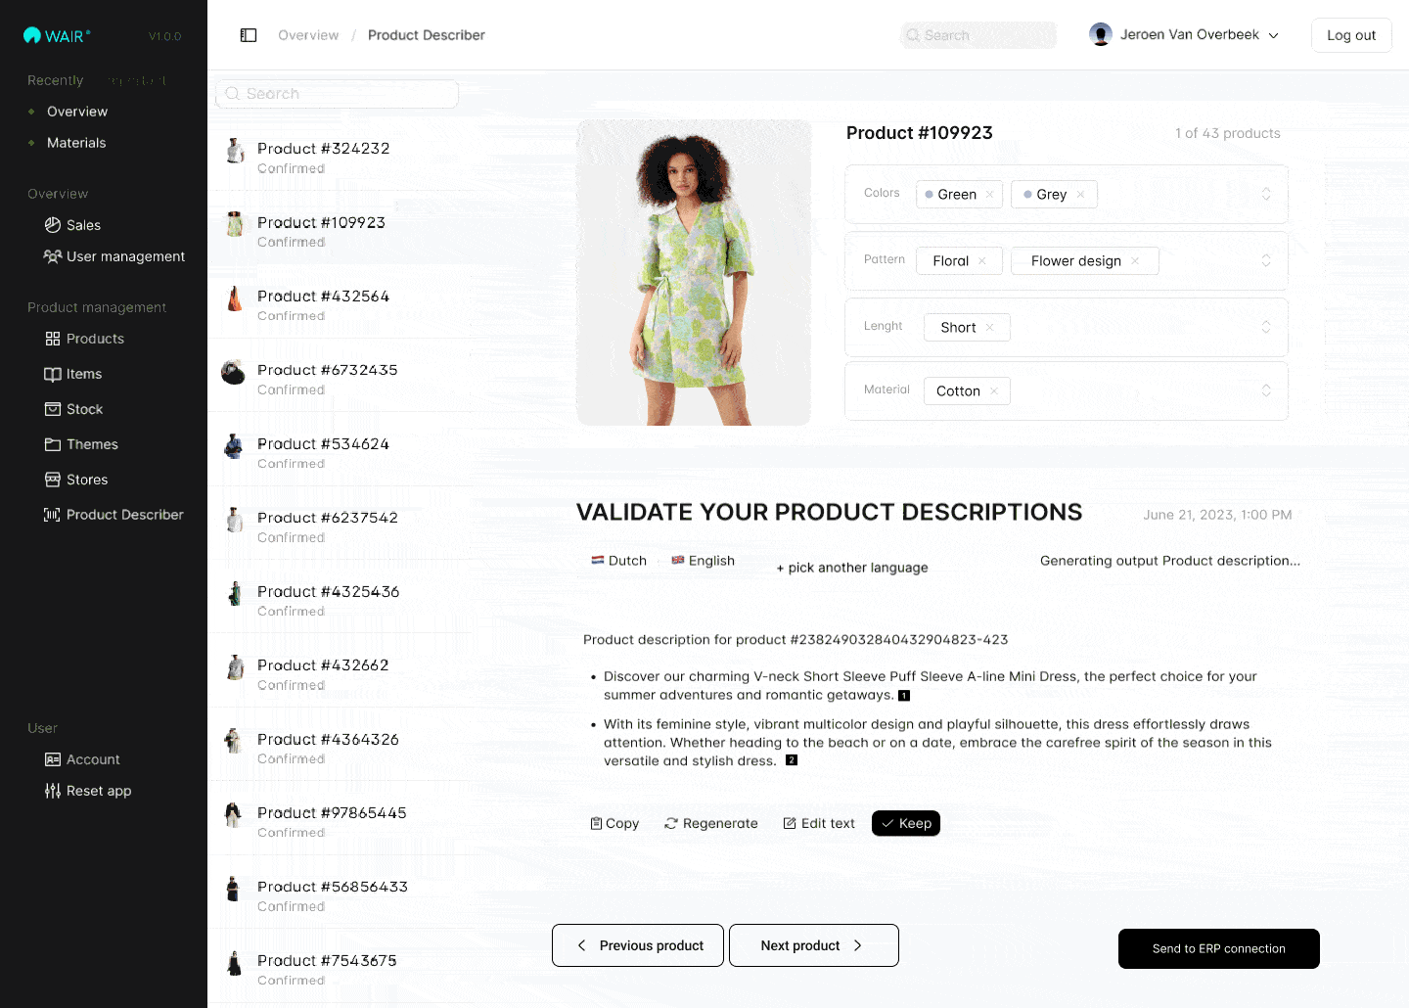This screenshot has width=1409, height=1008.
Task: Switch to the Dutch language tab
Action: point(619,561)
